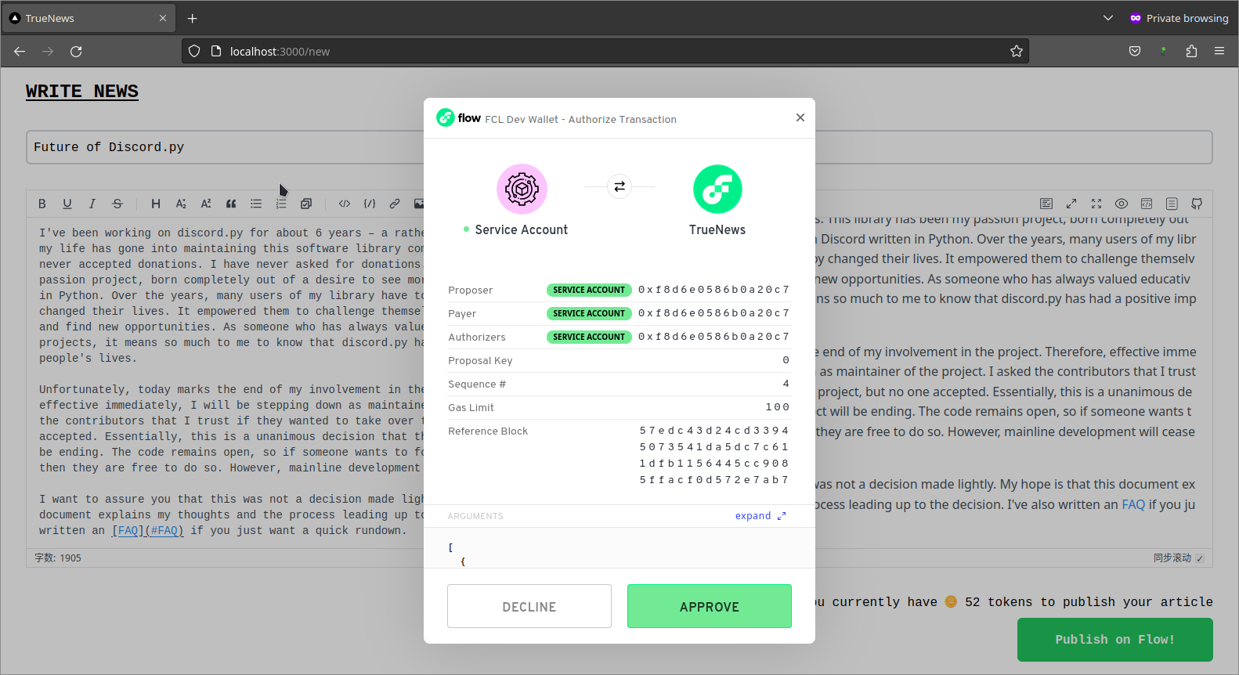Click the Reference Block hash
The height and width of the screenshot is (675, 1239).
tap(714, 455)
